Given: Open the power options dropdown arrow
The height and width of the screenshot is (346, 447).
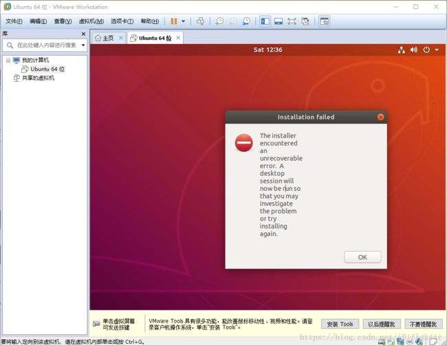Looking at the screenshot, I should click(184, 21).
